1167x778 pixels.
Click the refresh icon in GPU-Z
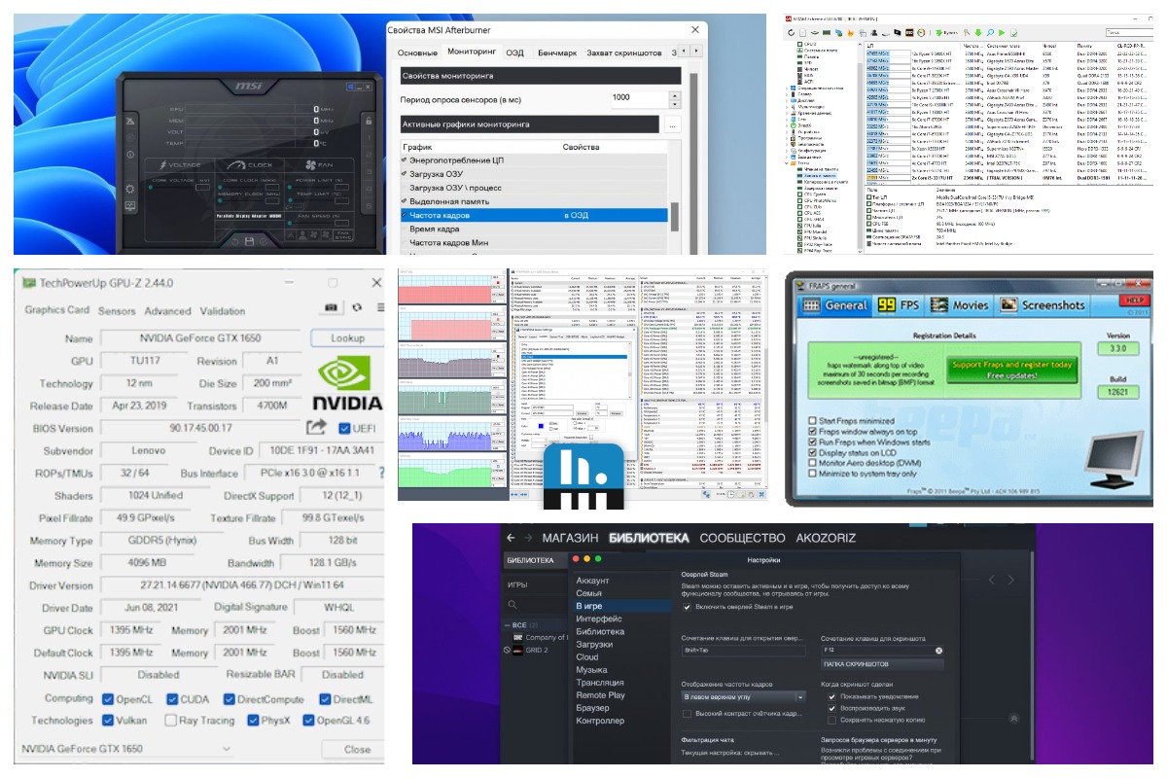[x=357, y=307]
